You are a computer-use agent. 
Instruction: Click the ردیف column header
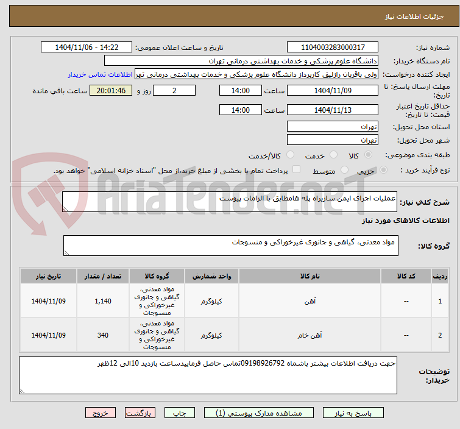440,276
